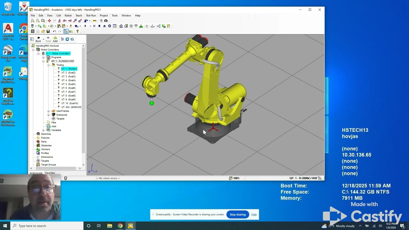Click the Zoom Out magnifier icon
The image size is (409, 230).
click(x=38, y=20)
